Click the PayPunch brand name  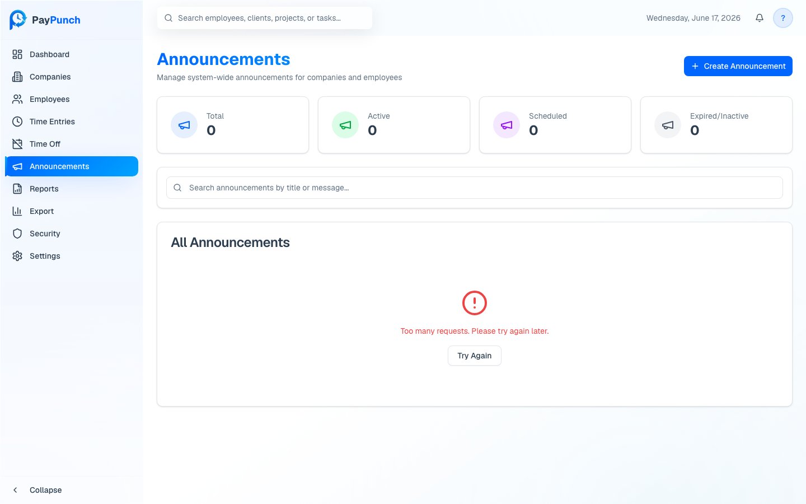[56, 20]
